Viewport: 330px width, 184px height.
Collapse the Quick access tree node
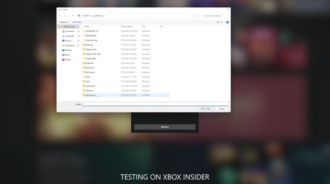tap(59, 27)
